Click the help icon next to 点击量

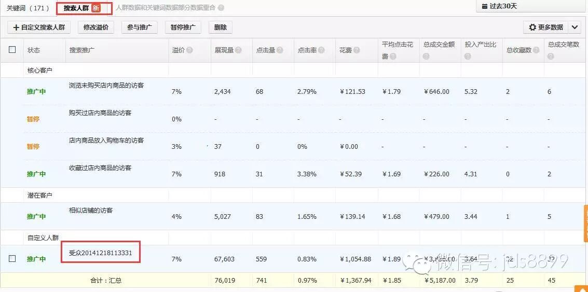point(280,50)
